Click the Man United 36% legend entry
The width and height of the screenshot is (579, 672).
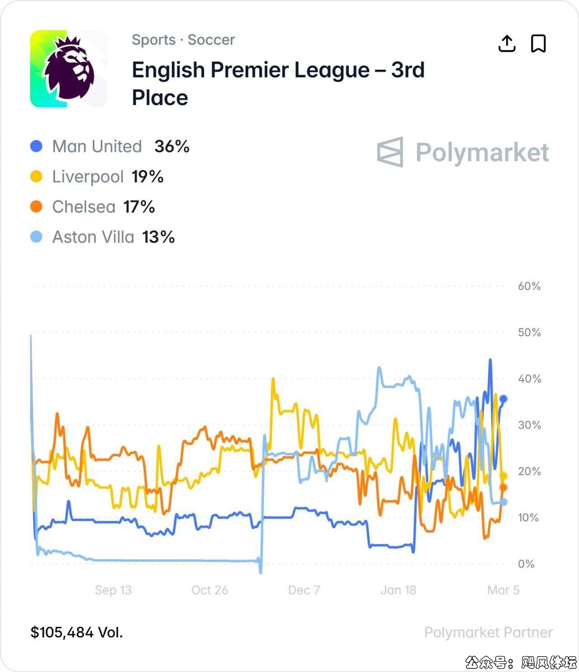[x=120, y=146]
